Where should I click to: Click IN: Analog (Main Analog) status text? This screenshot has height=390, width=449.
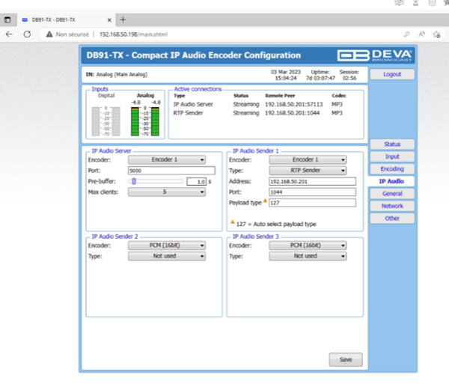coord(117,74)
